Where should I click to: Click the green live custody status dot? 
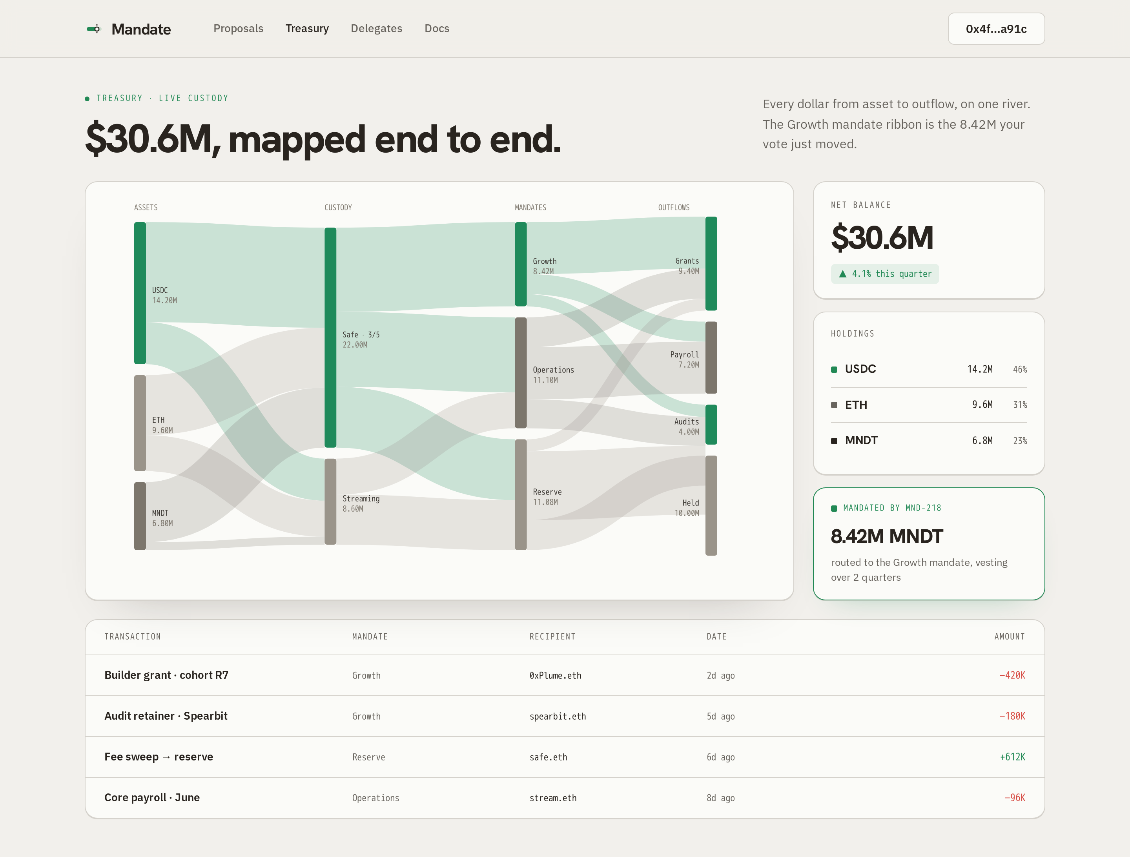tap(87, 98)
